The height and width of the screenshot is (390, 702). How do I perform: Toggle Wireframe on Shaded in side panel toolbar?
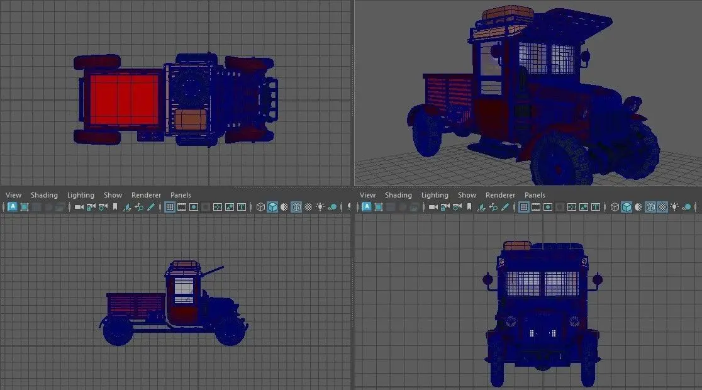296,207
